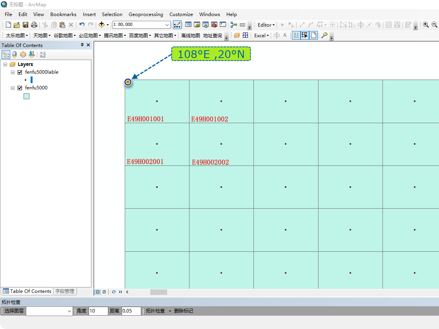Image resolution: width=439 pixels, height=329 pixels.
Task: Create a new map document
Action: (x=8, y=25)
